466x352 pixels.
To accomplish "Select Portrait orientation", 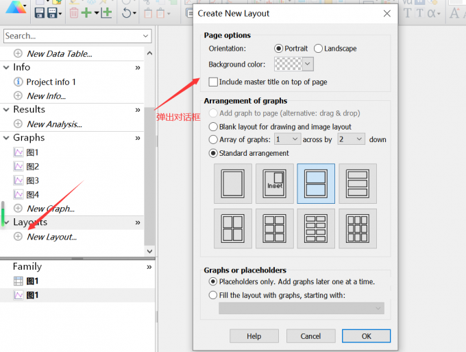I will coord(278,49).
